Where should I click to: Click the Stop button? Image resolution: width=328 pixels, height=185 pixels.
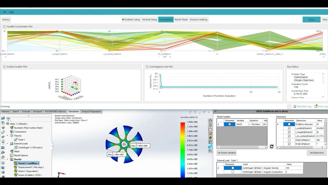[x=325, y=20]
